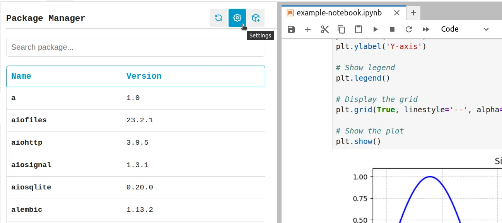Image resolution: width=502 pixels, height=223 pixels.
Task: Select the aiohttp package row
Action: 135,142
